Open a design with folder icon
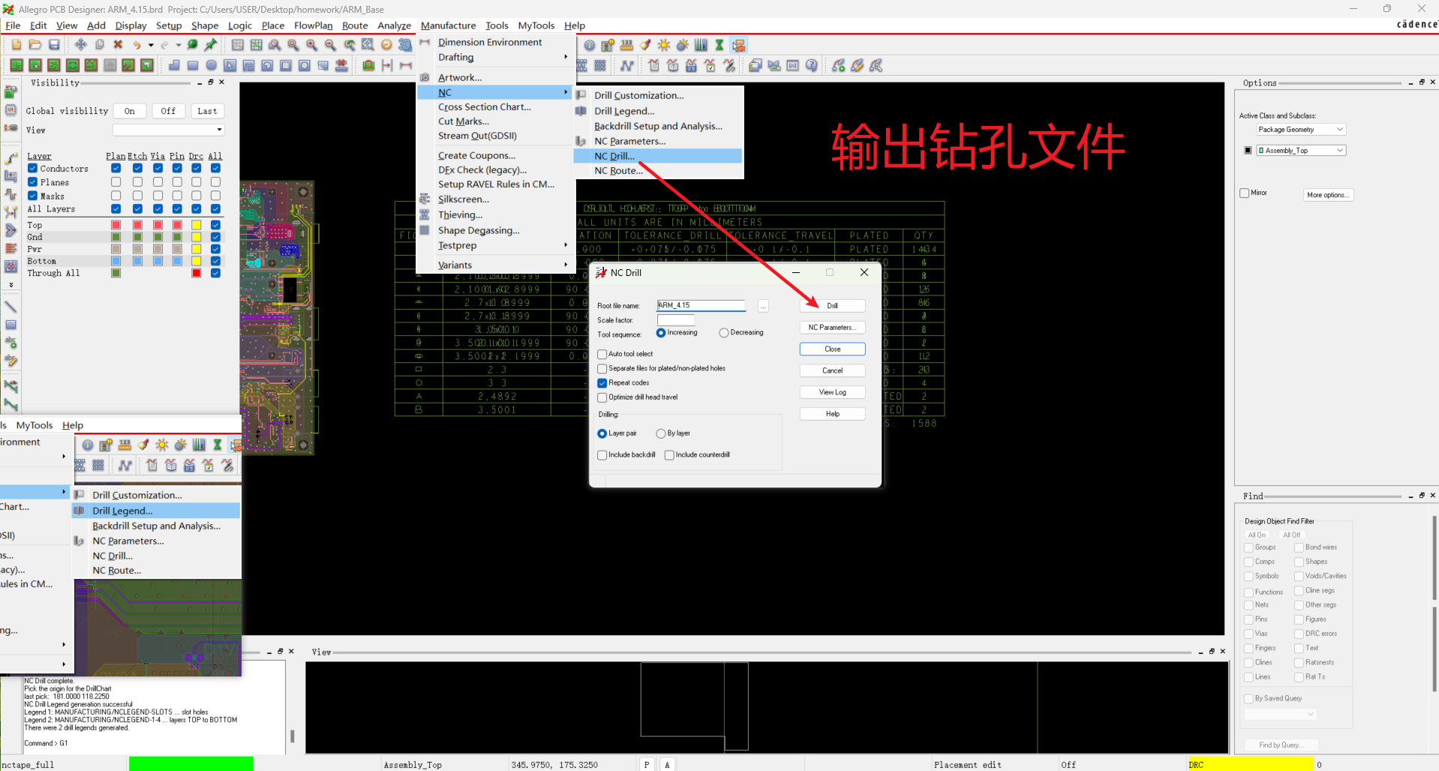Image resolution: width=1439 pixels, height=771 pixels. [x=35, y=45]
